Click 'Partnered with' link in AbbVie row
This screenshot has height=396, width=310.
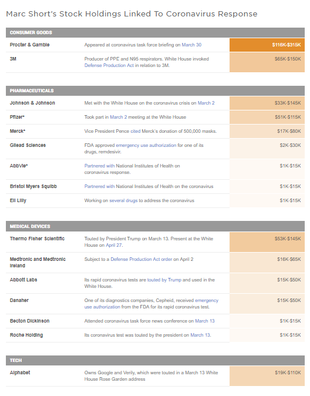point(99,166)
